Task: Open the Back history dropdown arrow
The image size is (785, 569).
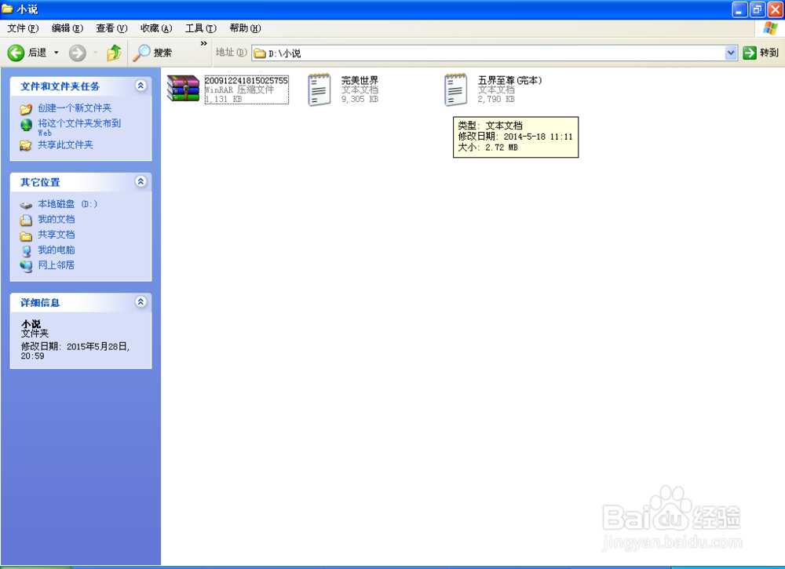Action: tap(56, 53)
